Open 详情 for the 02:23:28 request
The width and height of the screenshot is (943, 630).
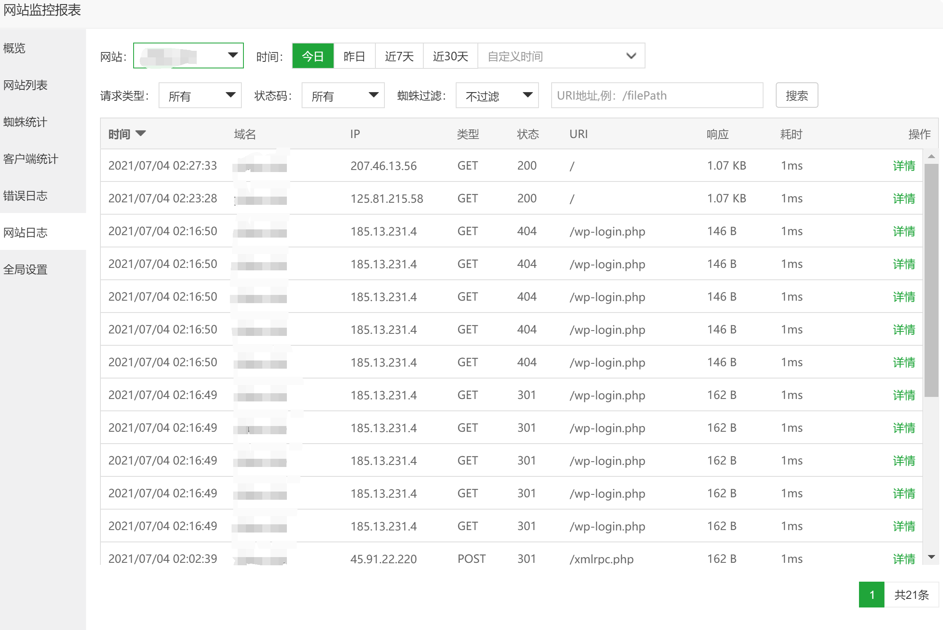click(x=904, y=198)
